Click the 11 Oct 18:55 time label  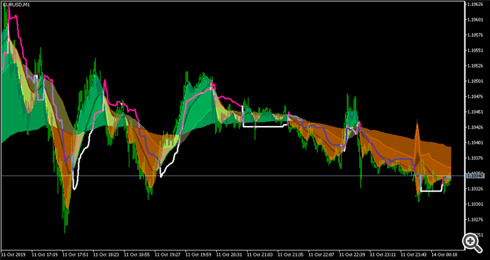click(x=137, y=254)
